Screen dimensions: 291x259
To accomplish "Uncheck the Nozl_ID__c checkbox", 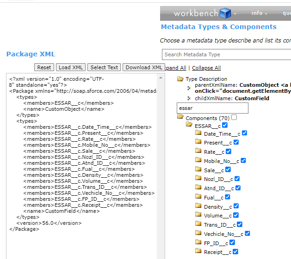I will [237, 179].
